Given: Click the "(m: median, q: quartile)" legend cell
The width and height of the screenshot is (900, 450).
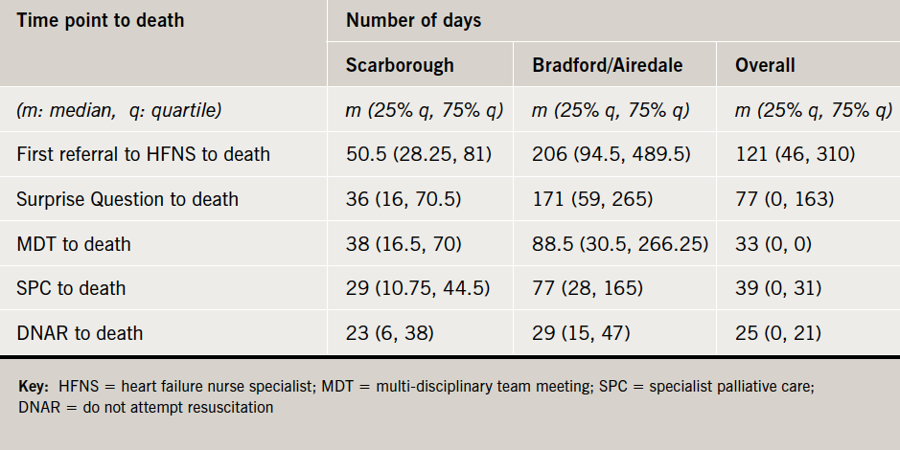Looking at the screenshot, I should tap(120, 110).
